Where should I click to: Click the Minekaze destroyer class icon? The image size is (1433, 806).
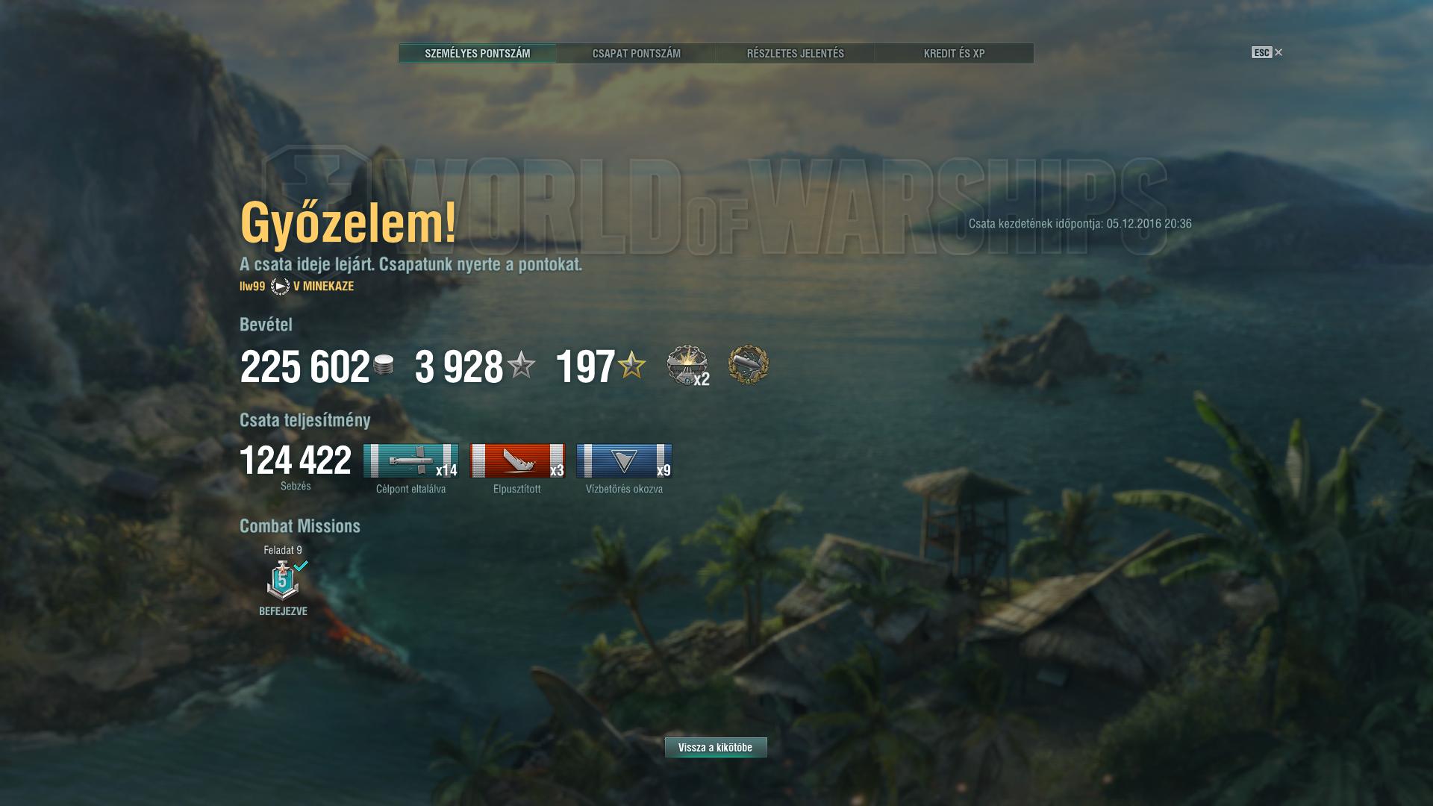(280, 287)
